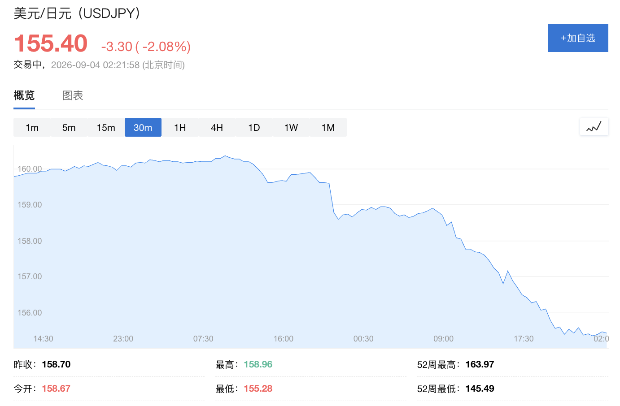Select the 30m interval button
Image resolution: width=620 pixels, height=406 pixels.
[x=143, y=127]
